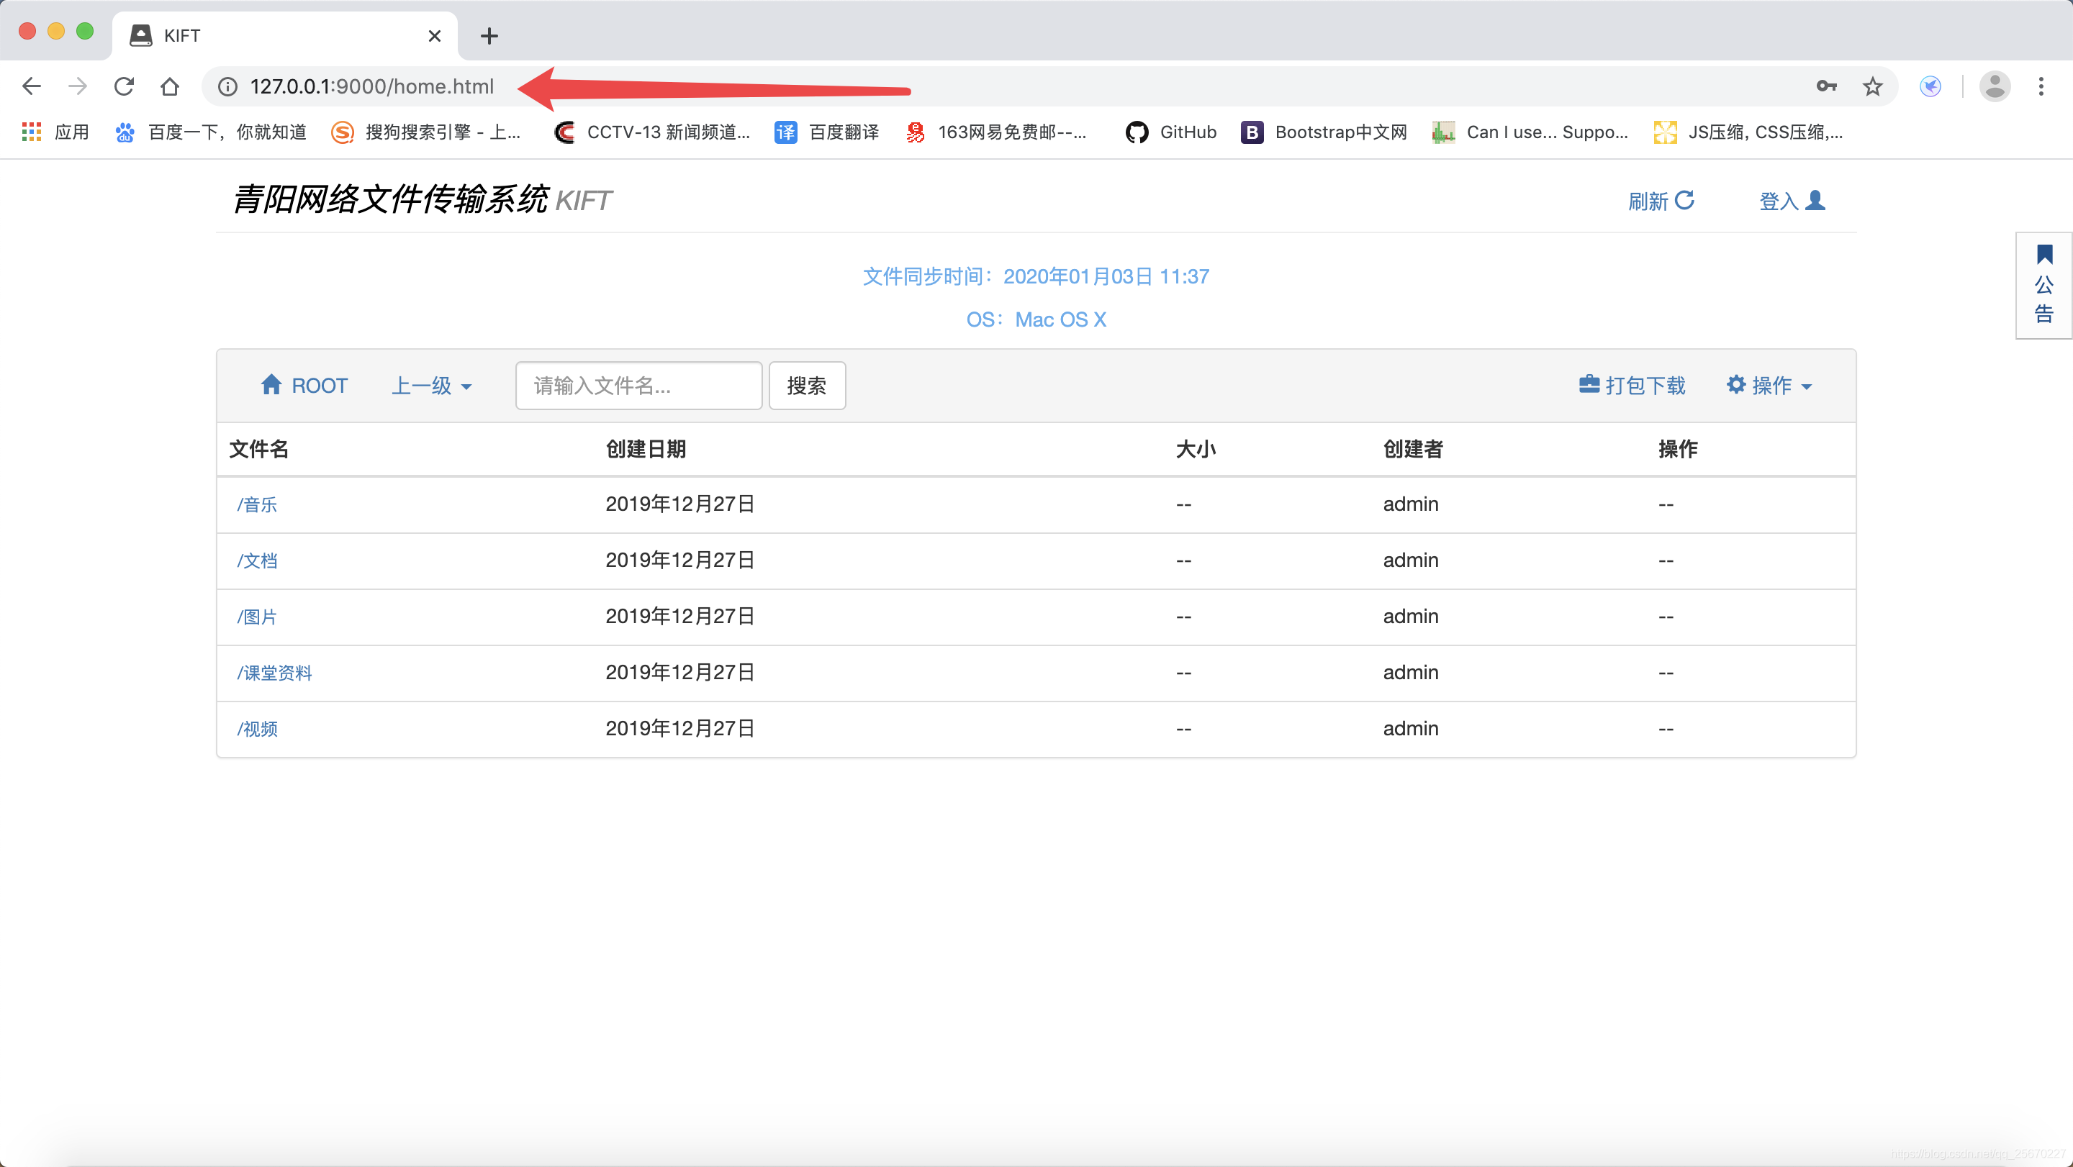Expand the 上一级 dropdown
This screenshot has width=2073, height=1167.
coord(431,385)
